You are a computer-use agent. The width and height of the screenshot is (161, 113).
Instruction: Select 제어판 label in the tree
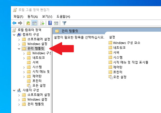37,76
